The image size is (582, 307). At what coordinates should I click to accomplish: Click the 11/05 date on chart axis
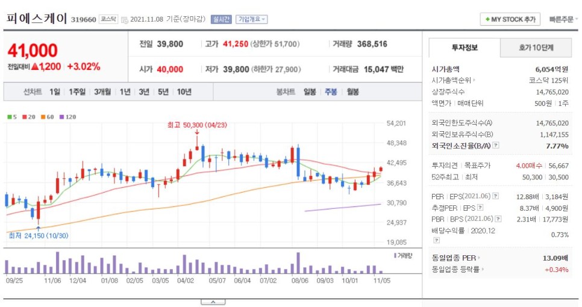tap(382, 281)
